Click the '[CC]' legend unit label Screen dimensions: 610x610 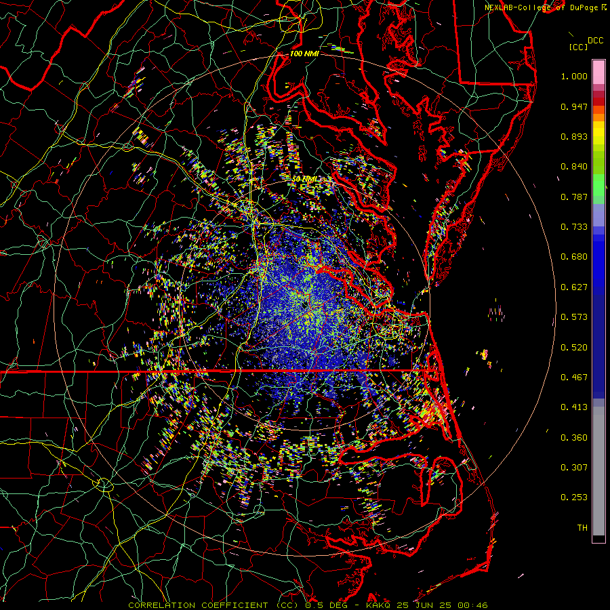tap(579, 47)
